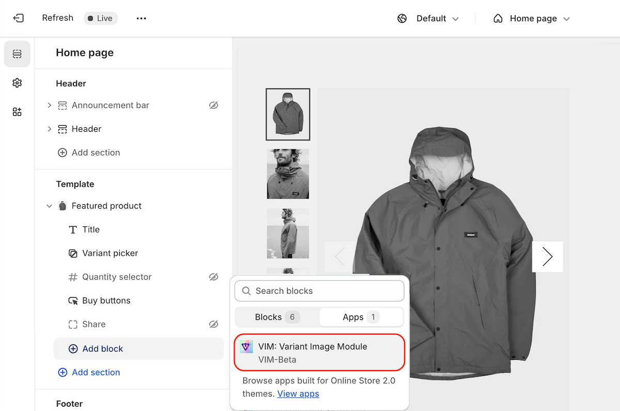This screenshot has height=411, width=620.
Task: Open the three-dot more actions menu
Action: click(x=141, y=18)
